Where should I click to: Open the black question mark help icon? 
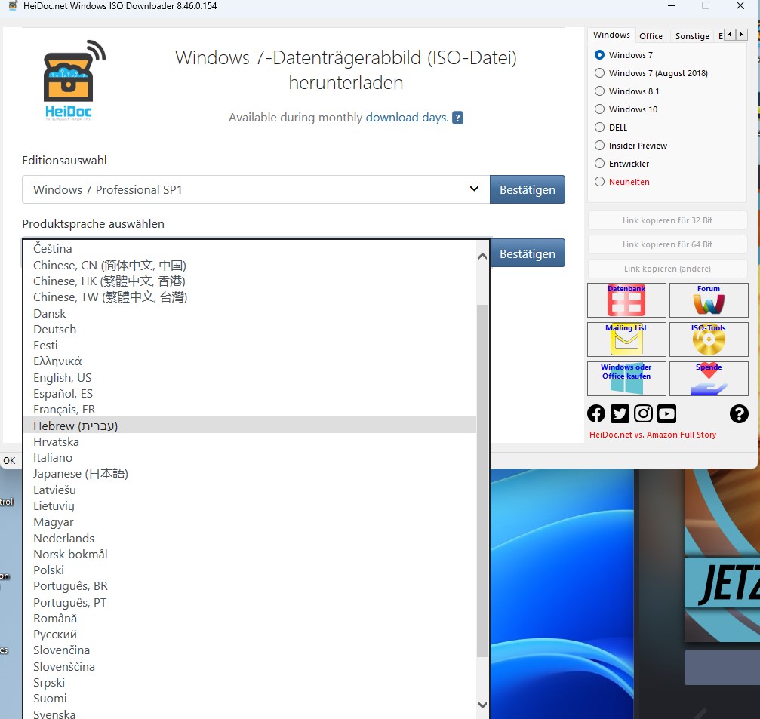[739, 413]
